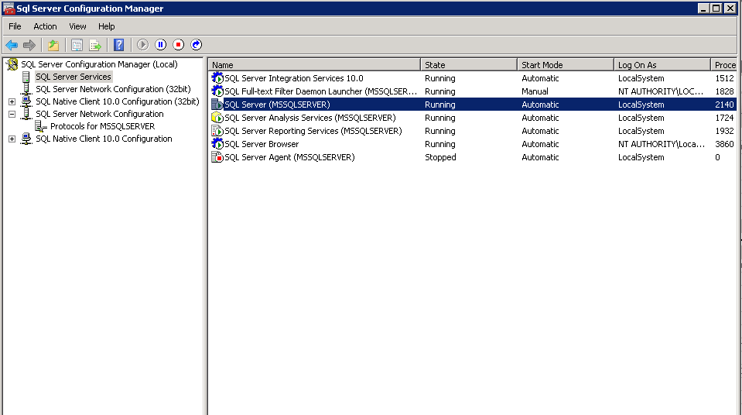
Task: Select the SQL Server Browser service name
Action: [262, 144]
